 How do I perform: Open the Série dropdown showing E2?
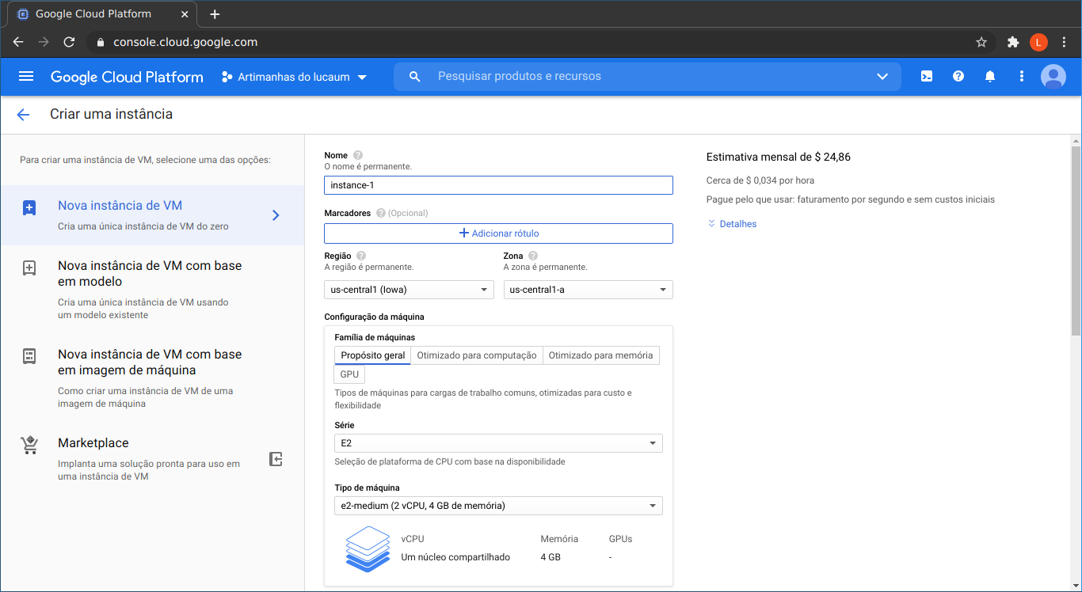498,443
